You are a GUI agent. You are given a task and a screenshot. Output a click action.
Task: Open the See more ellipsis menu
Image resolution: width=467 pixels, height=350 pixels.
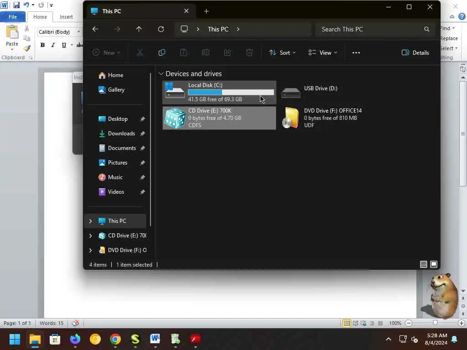point(356,53)
